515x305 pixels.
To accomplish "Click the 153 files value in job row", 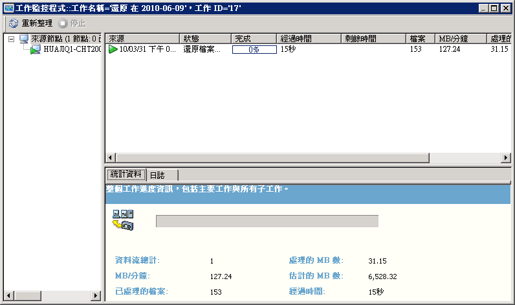I will [415, 49].
